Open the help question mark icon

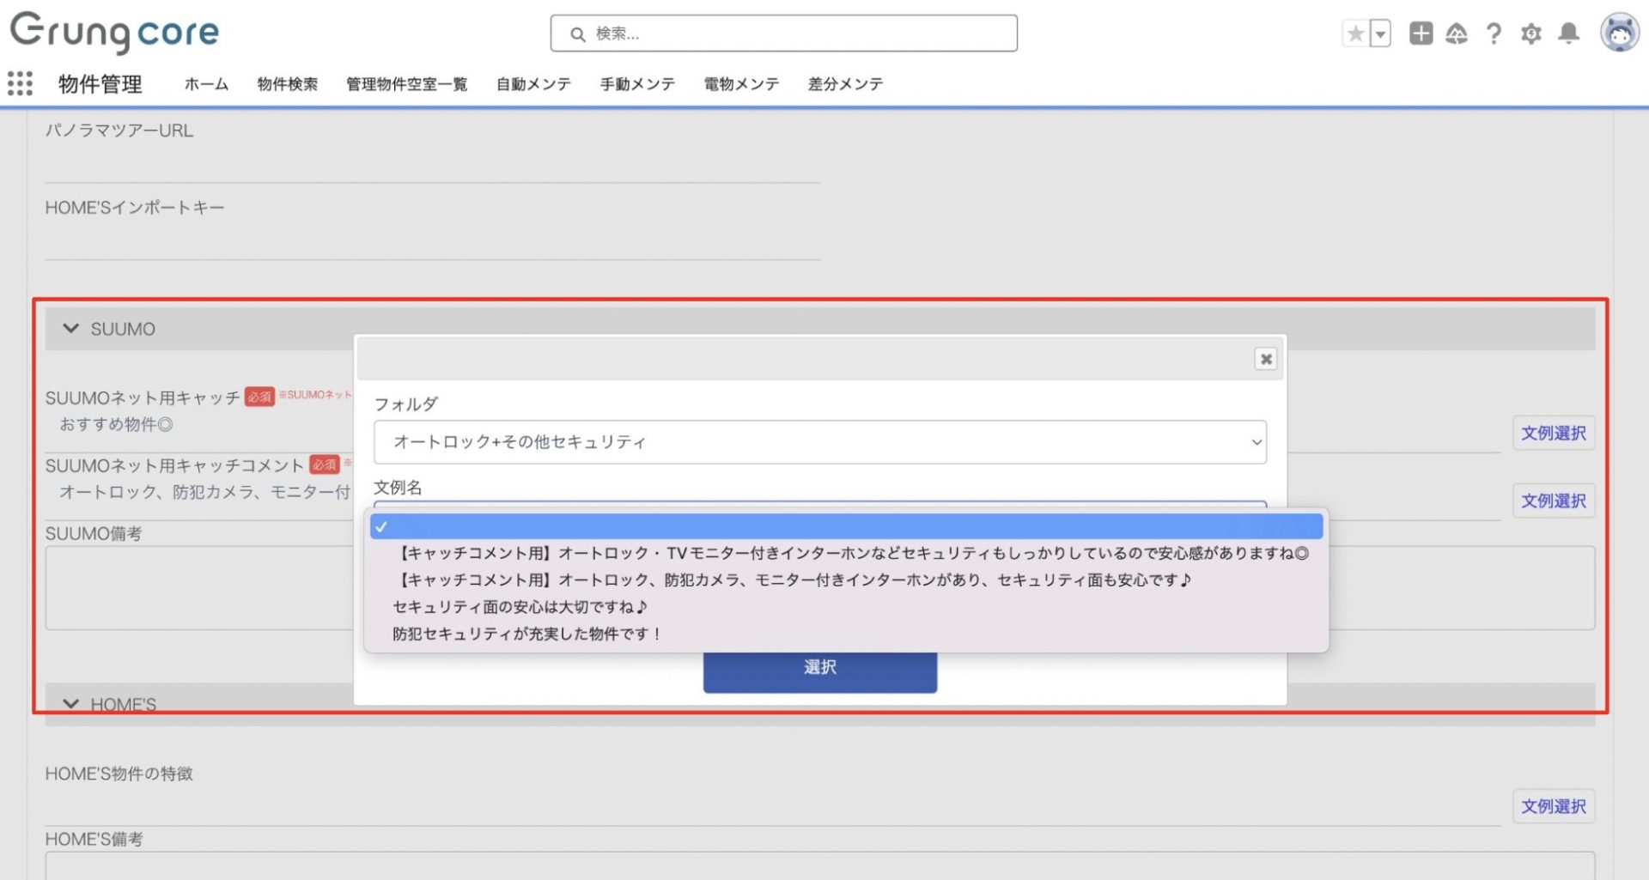click(x=1494, y=33)
